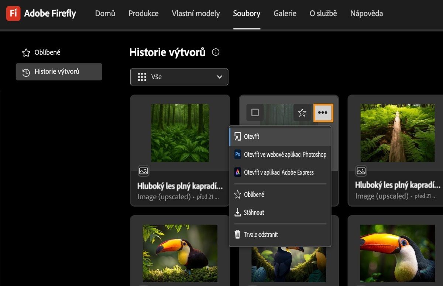This screenshot has height=286, width=443.
Task: Click the Adobe Firefly logo icon
Action: click(x=13, y=14)
